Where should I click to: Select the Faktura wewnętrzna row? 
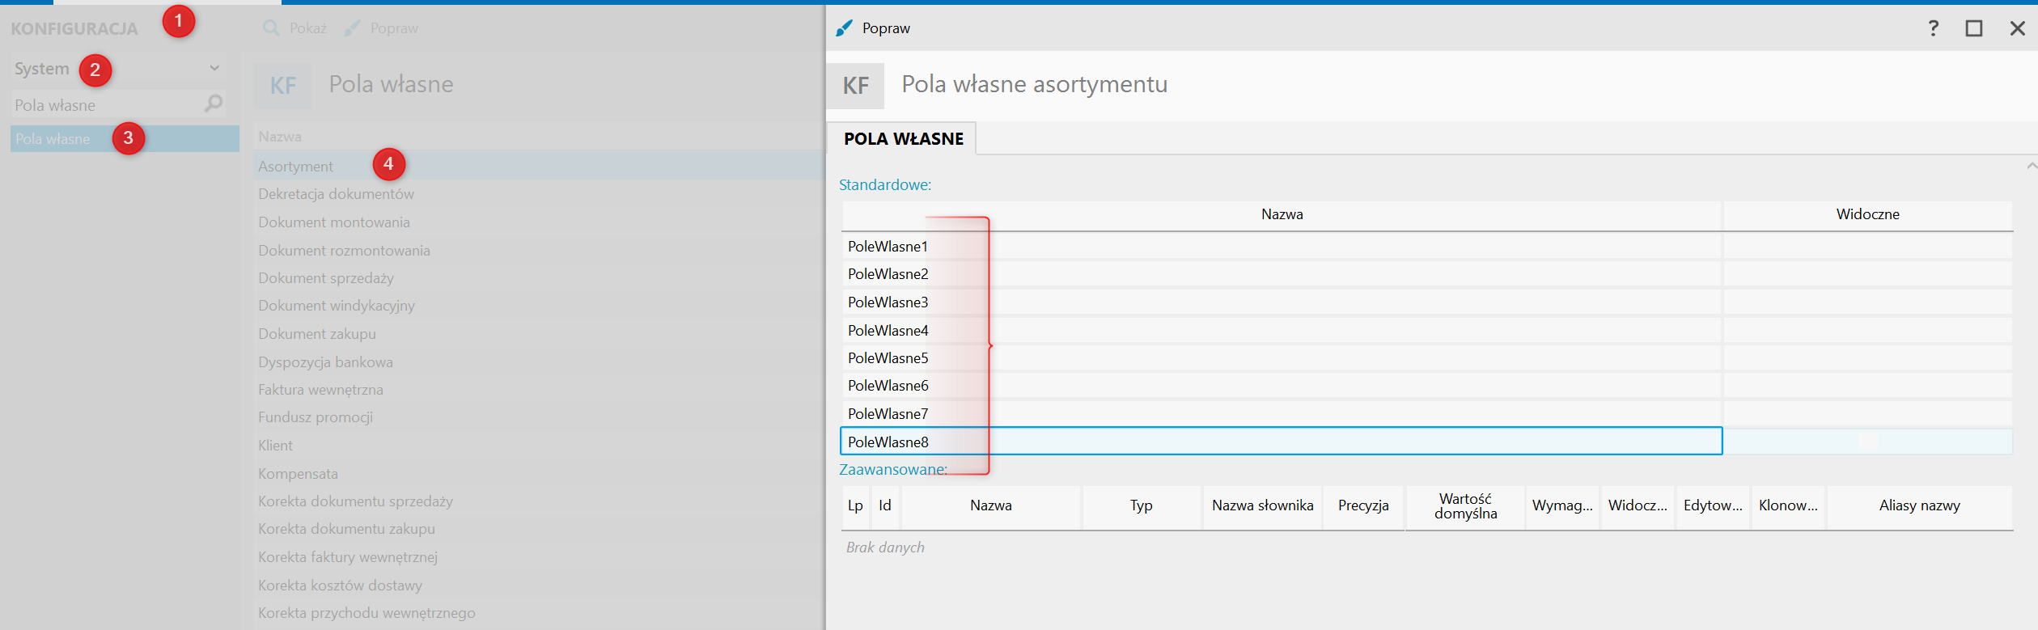click(539, 389)
